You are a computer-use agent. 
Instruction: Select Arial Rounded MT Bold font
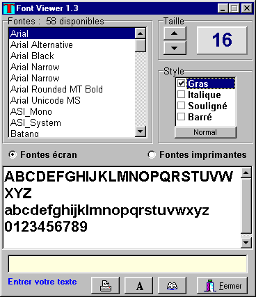coord(72,89)
